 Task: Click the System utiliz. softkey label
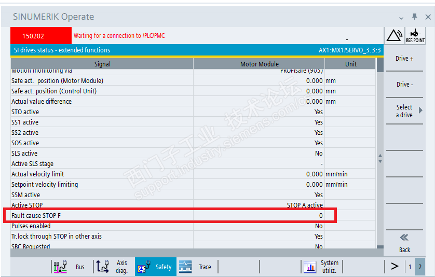(329, 267)
